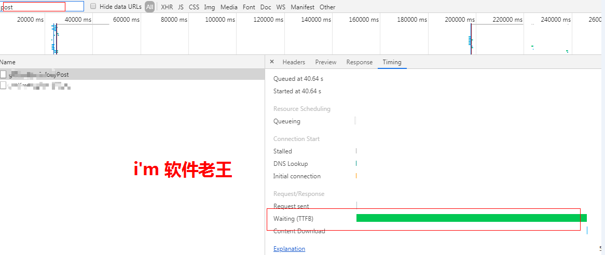Click the green Waiting (TTFB) bar
The height and width of the screenshot is (255, 605).
pyautogui.click(x=472, y=218)
